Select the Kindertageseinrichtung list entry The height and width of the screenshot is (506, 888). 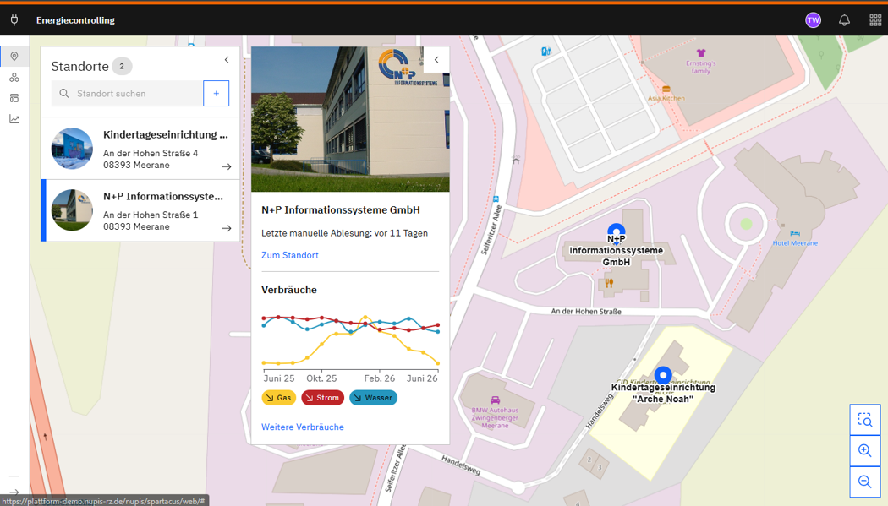pos(140,149)
